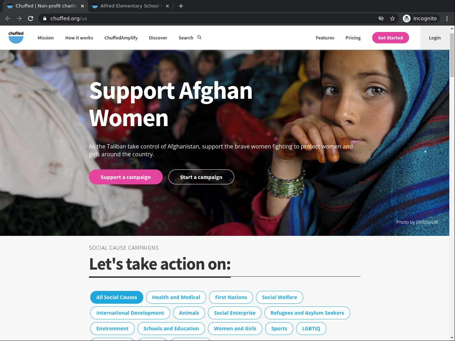The image size is (455, 341).
Task: Click the Chuffed logo icon
Action: click(16, 37)
